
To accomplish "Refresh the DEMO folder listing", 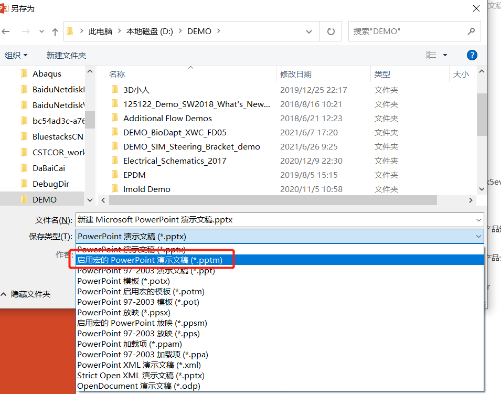I will pyautogui.click(x=331, y=31).
